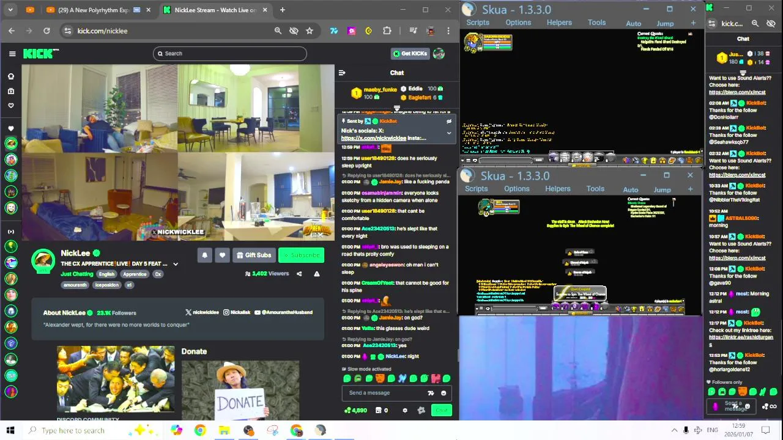This screenshot has width=783, height=440.
Task: Click the green Subscribe button
Action: (x=301, y=255)
